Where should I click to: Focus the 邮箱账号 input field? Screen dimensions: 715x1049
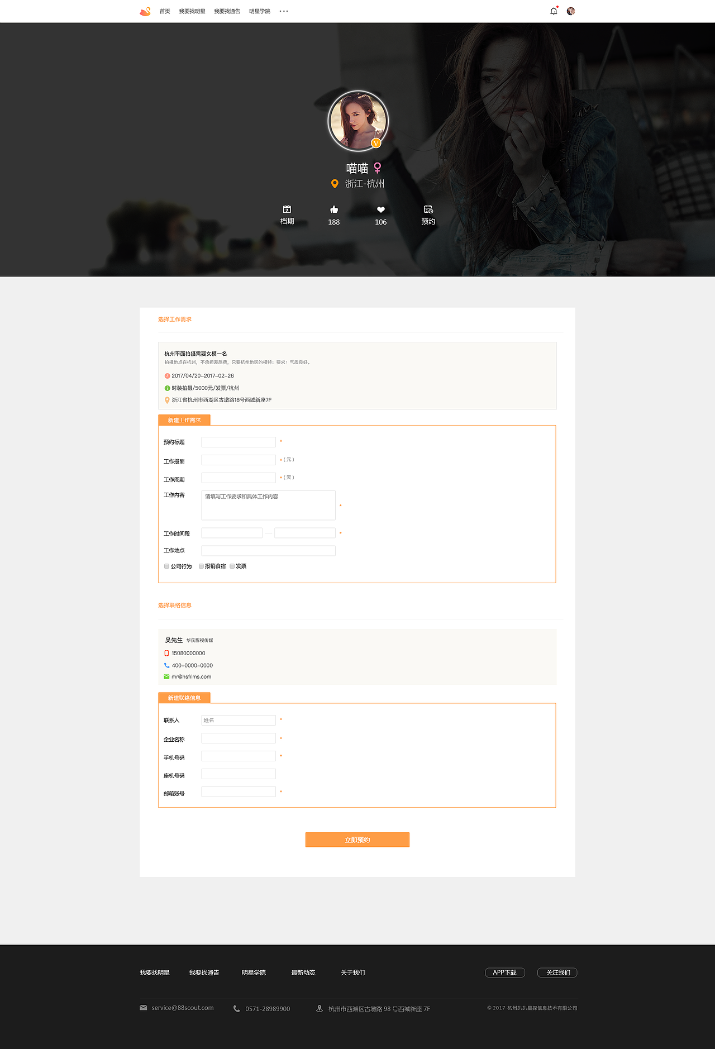[x=239, y=791]
